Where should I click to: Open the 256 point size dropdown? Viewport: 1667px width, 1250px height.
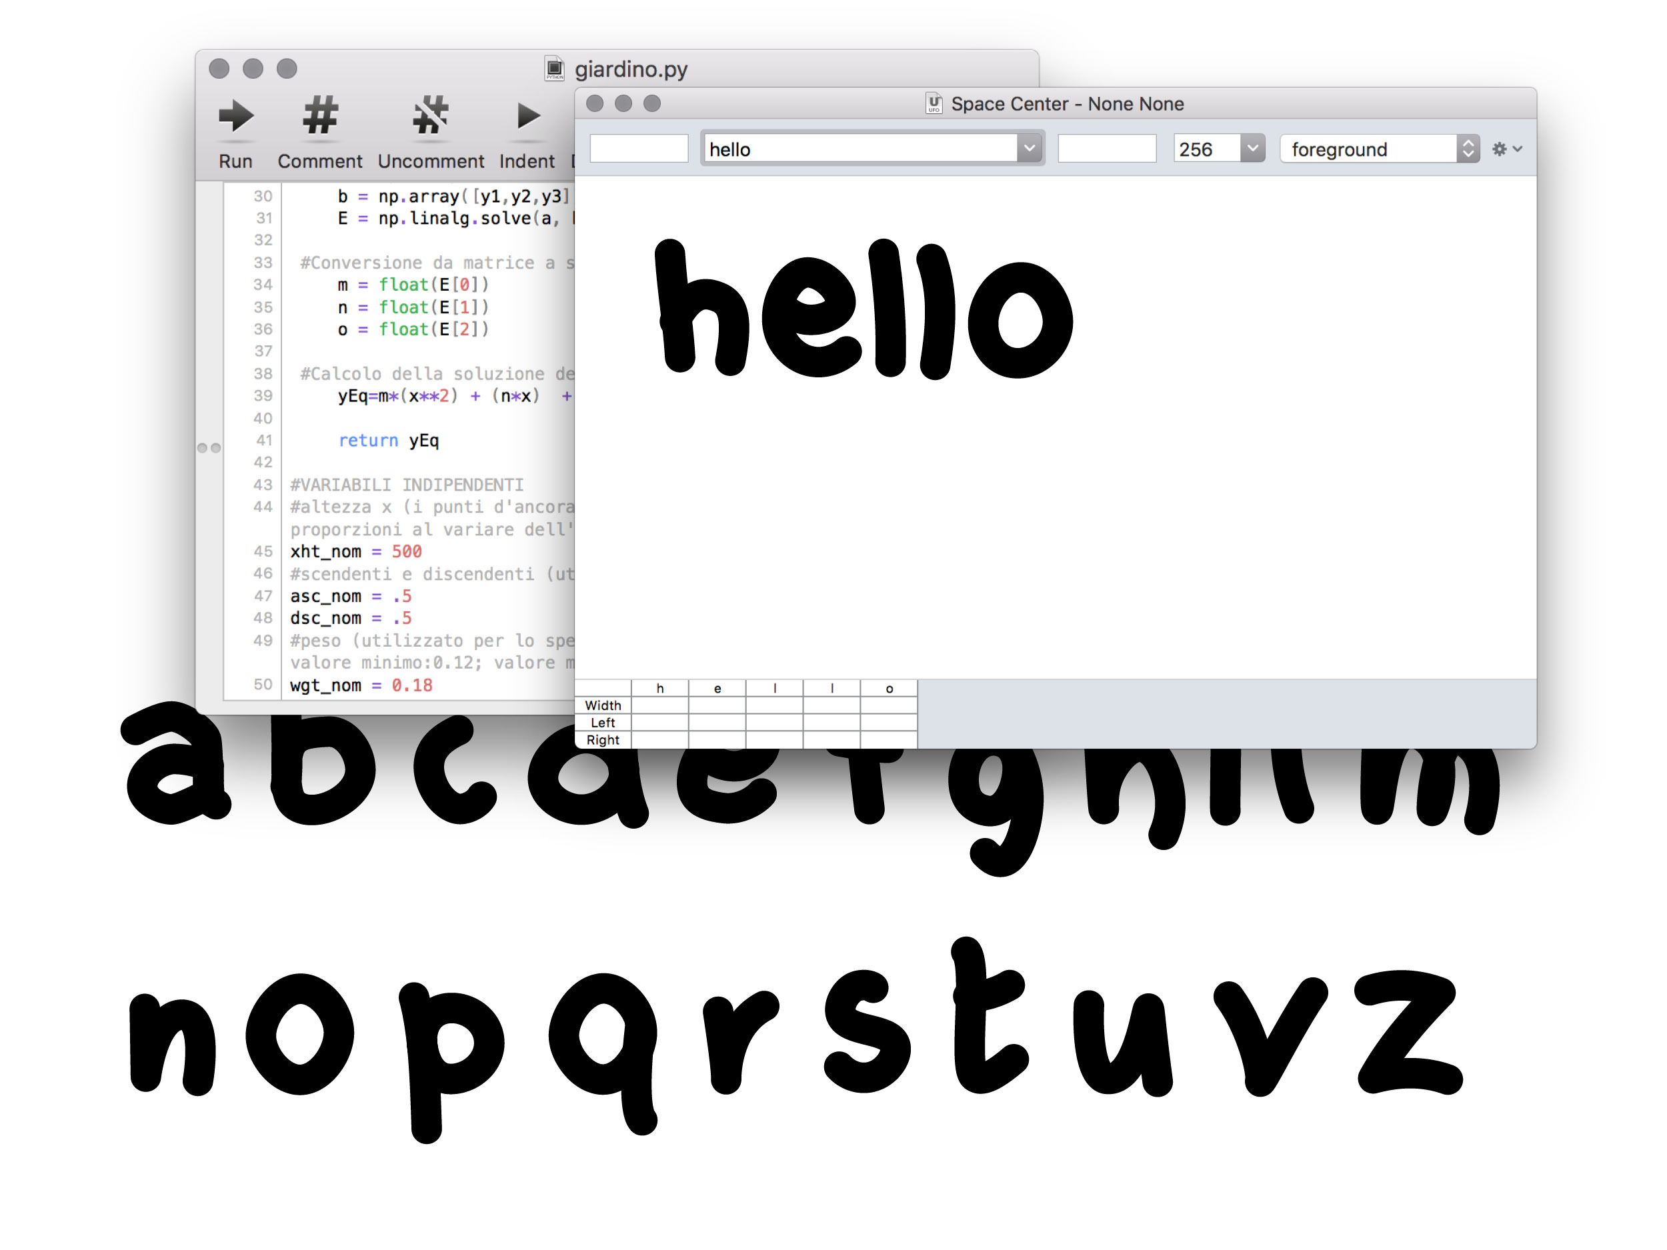pos(1252,149)
